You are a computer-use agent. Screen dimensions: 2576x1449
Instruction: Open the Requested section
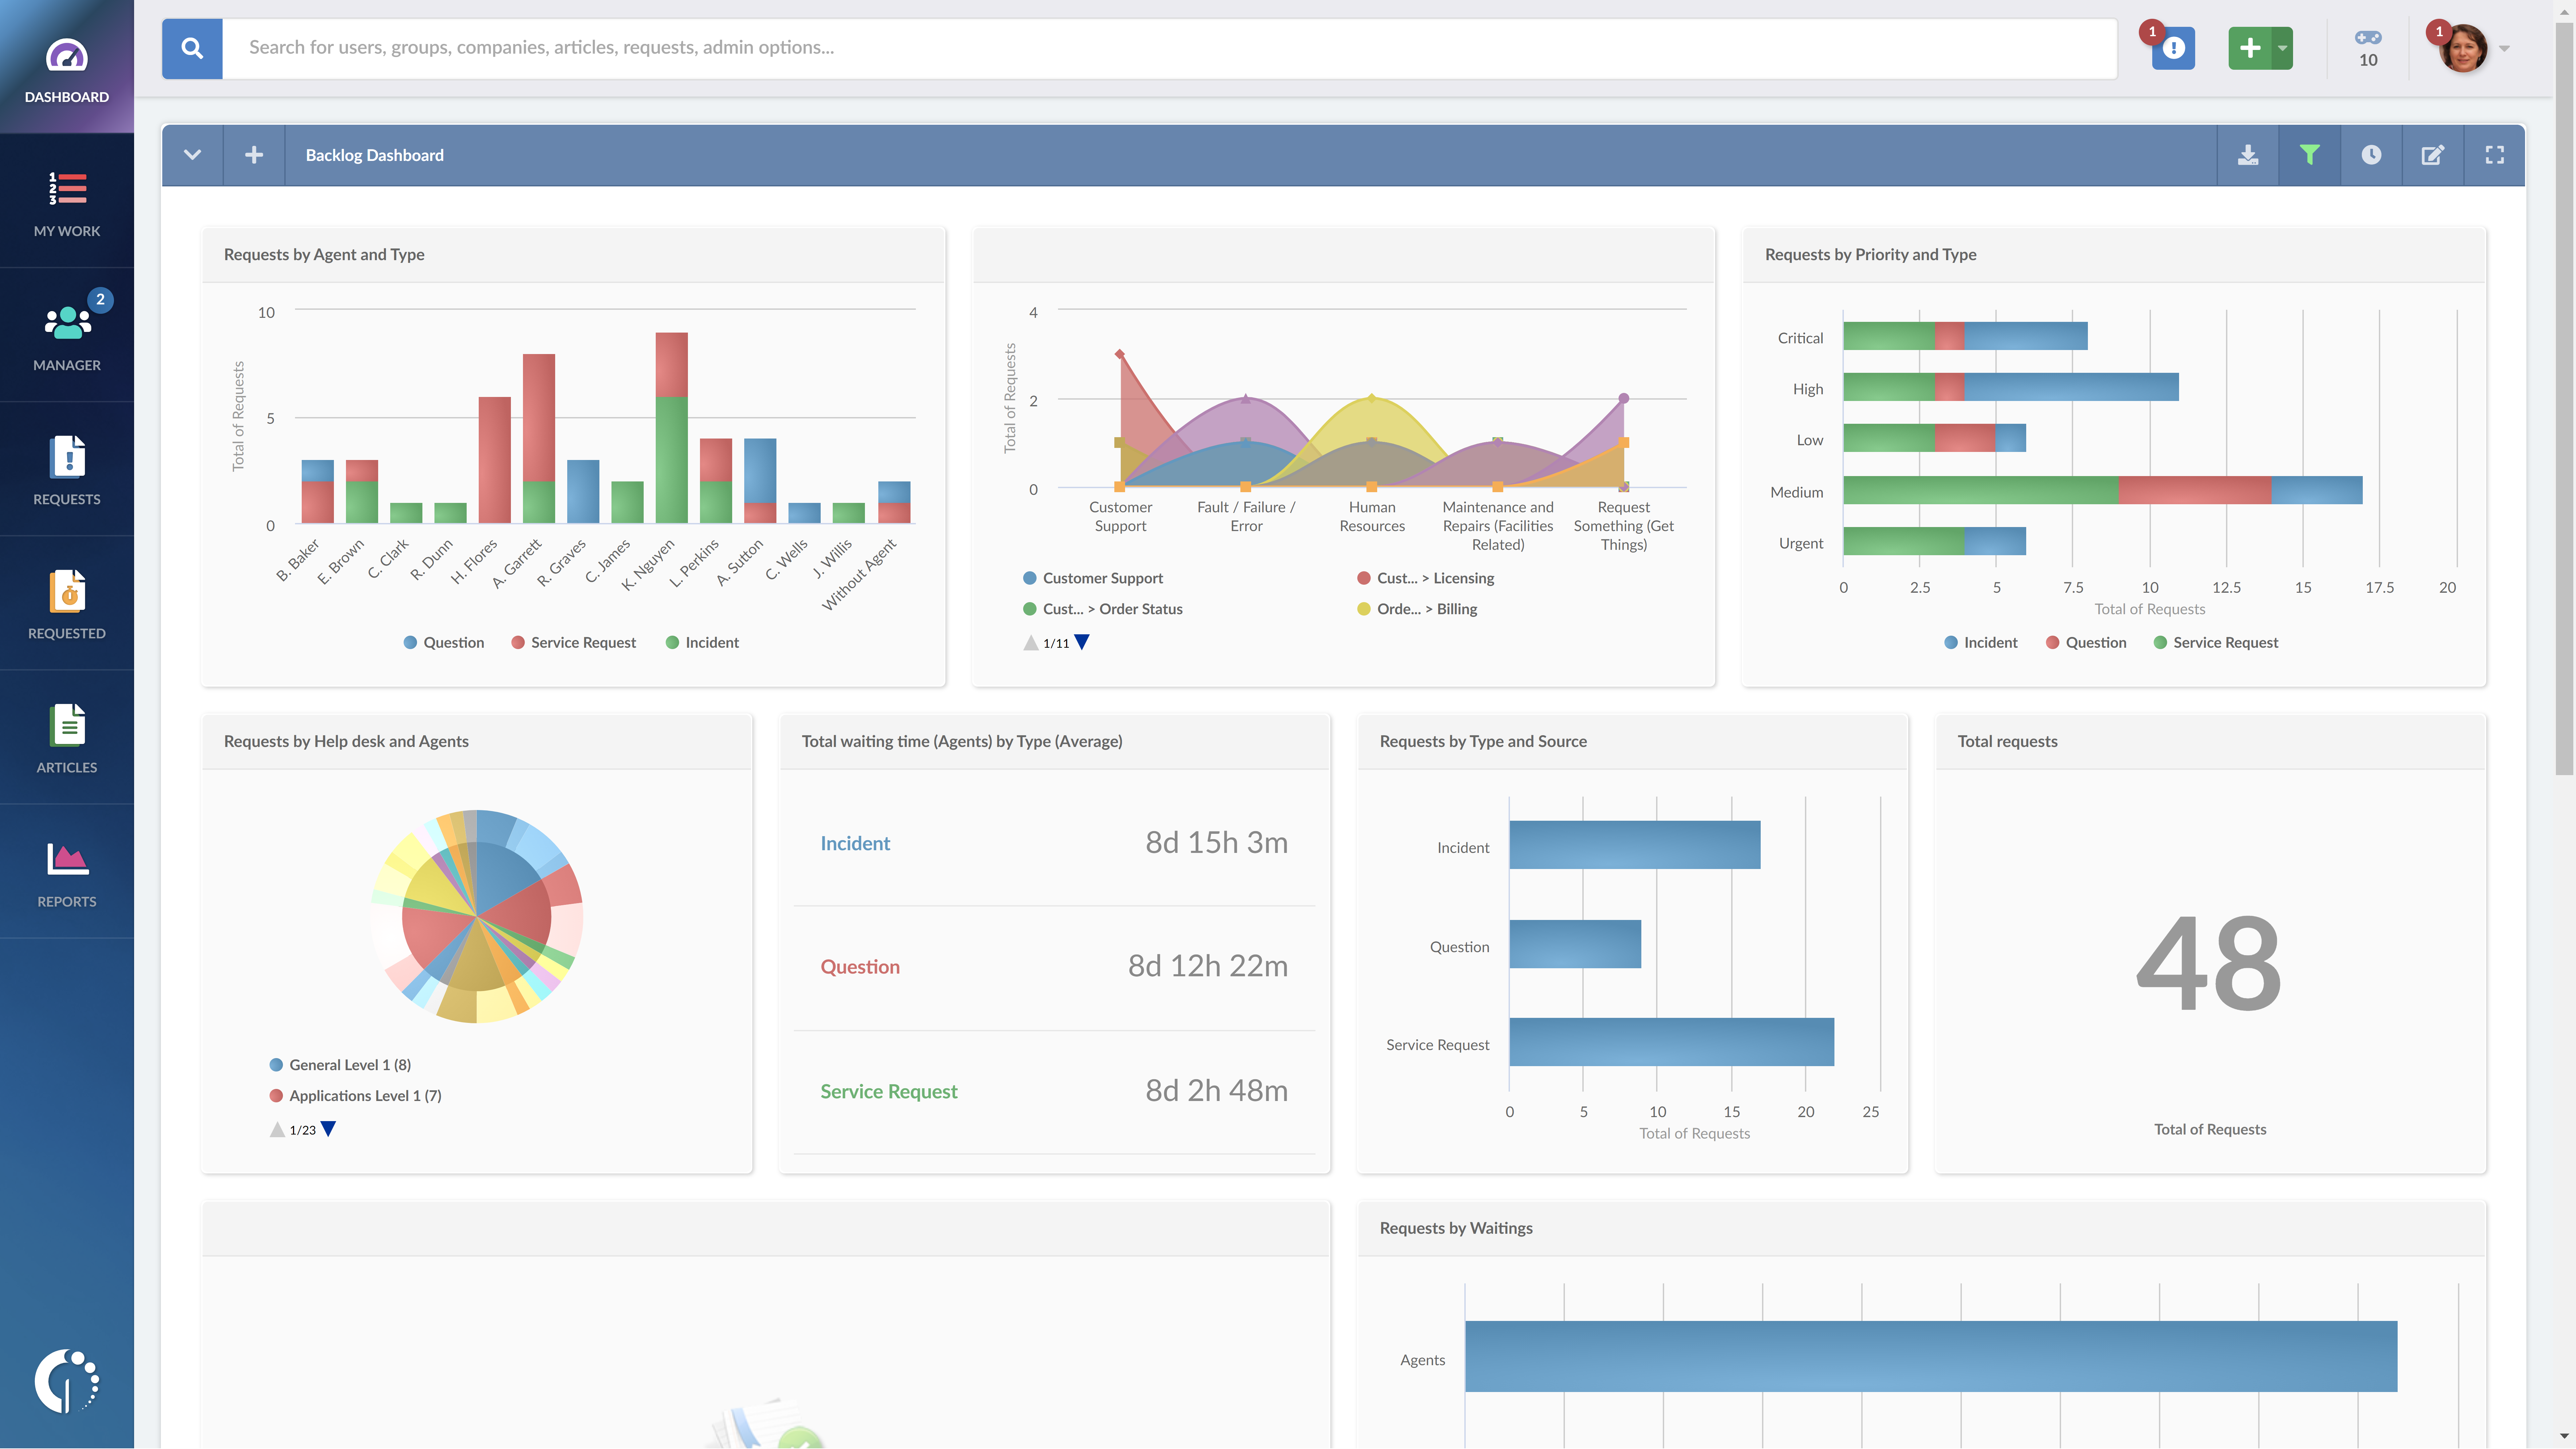(x=67, y=603)
